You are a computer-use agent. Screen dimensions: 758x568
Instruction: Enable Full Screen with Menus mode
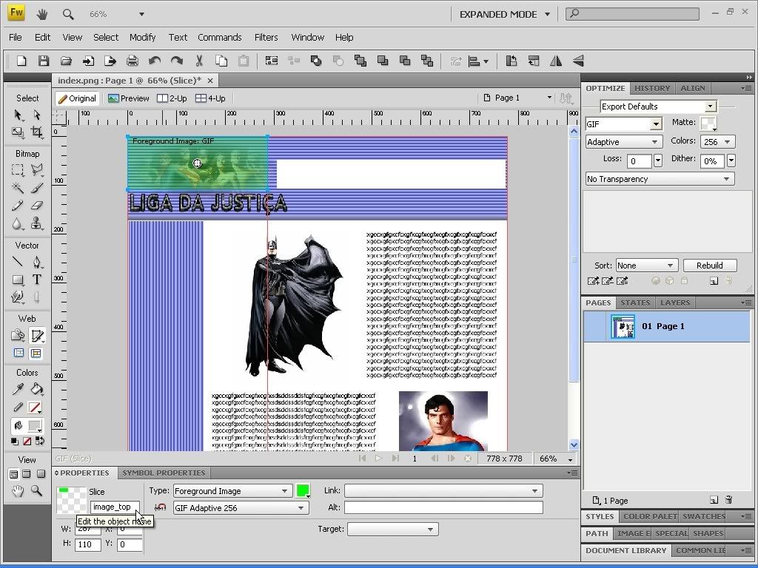tap(27, 474)
